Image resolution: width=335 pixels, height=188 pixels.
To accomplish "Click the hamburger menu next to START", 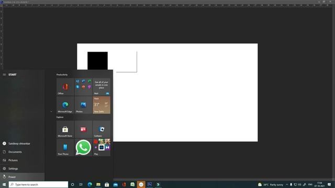I will pyautogui.click(x=4, y=75).
